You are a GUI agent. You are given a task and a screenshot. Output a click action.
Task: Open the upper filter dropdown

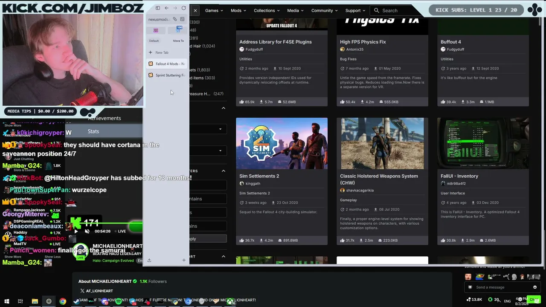click(x=208, y=129)
